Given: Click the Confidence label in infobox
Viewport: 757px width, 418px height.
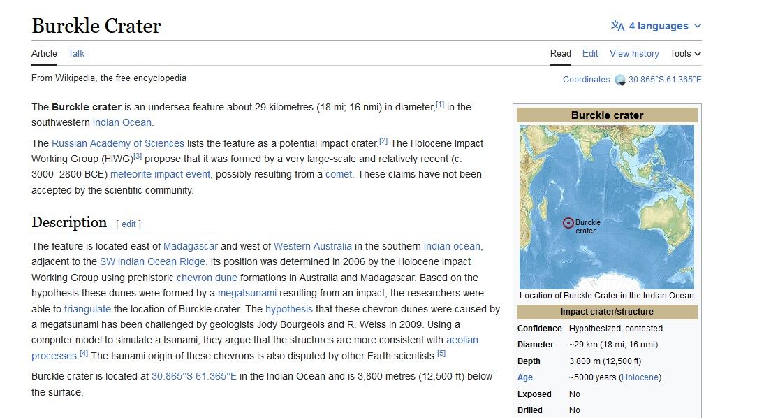Looking at the screenshot, I should tap(540, 329).
